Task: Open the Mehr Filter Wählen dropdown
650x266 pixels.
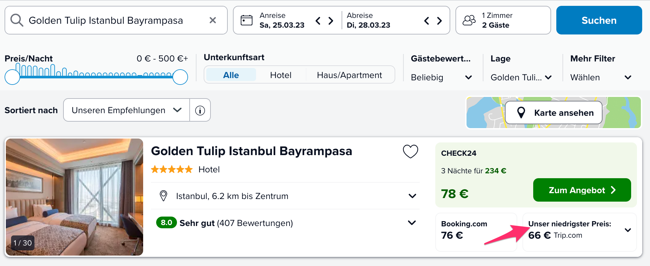Action: coord(601,77)
